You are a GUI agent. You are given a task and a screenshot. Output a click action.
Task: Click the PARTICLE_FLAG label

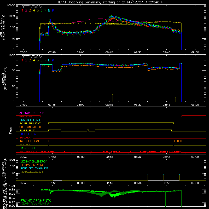pyautogui.click(x=29, y=141)
